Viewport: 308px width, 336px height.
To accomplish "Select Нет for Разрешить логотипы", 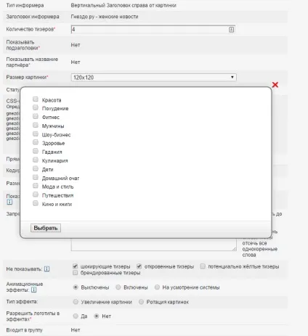I will pyautogui.click(x=97, y=316).
